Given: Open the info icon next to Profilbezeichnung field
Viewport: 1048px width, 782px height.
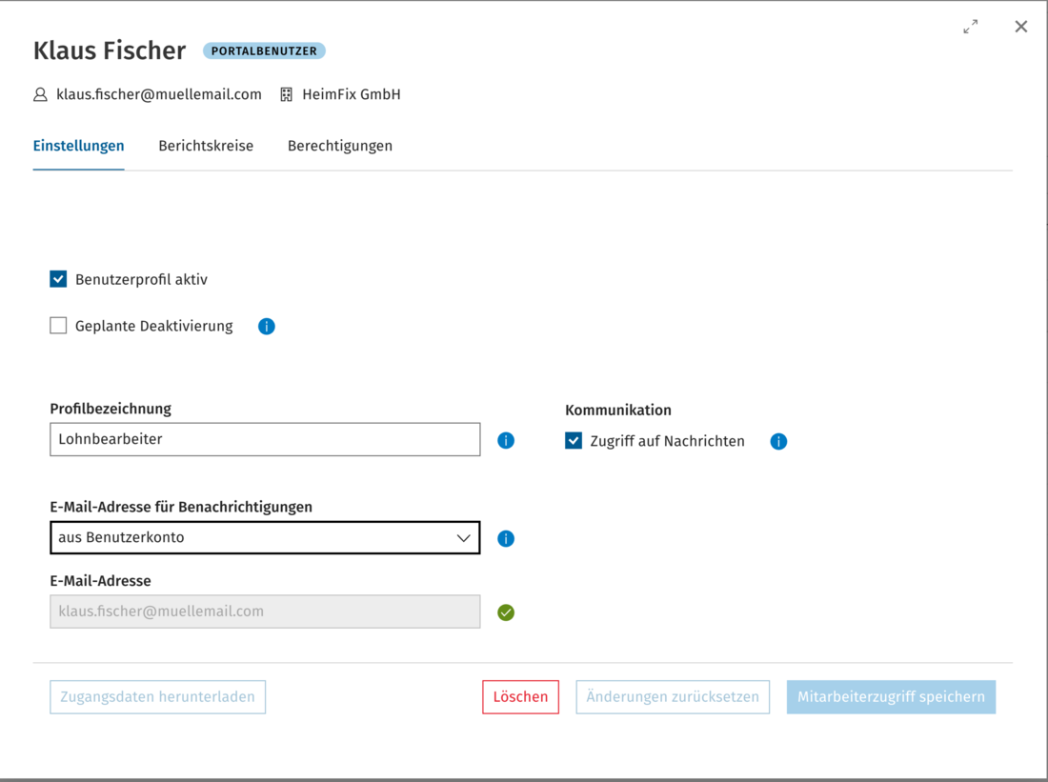Looking at the screenshot, I should tap(506, 440).
